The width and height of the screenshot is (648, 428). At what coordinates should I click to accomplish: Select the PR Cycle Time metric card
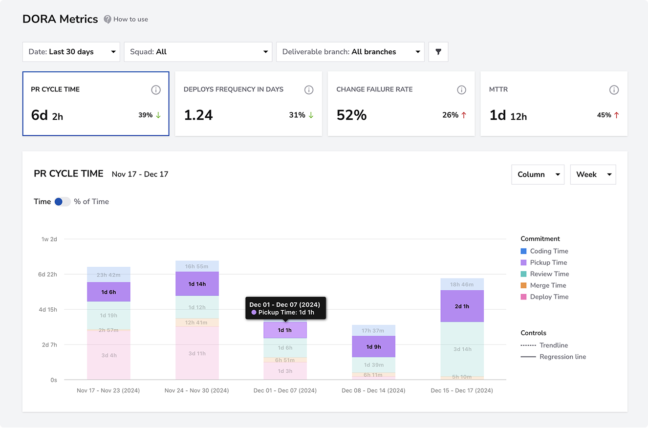[96, 104]
